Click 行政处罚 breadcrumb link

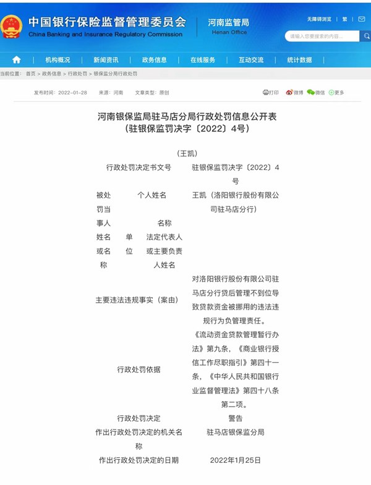(x=77, y=74)
